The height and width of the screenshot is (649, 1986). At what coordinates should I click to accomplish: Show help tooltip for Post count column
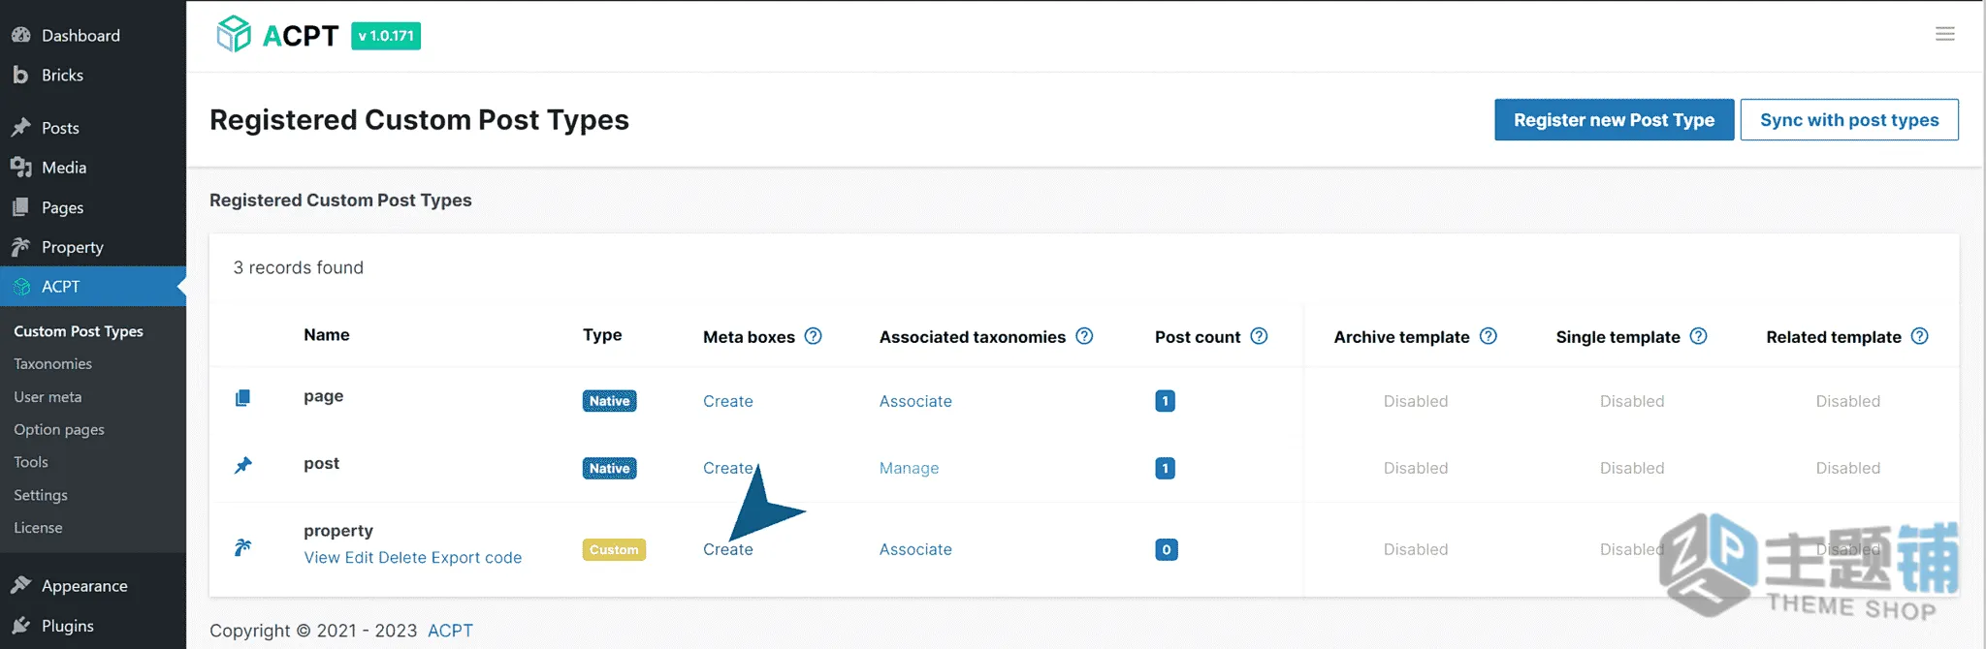coord(1259,336)
